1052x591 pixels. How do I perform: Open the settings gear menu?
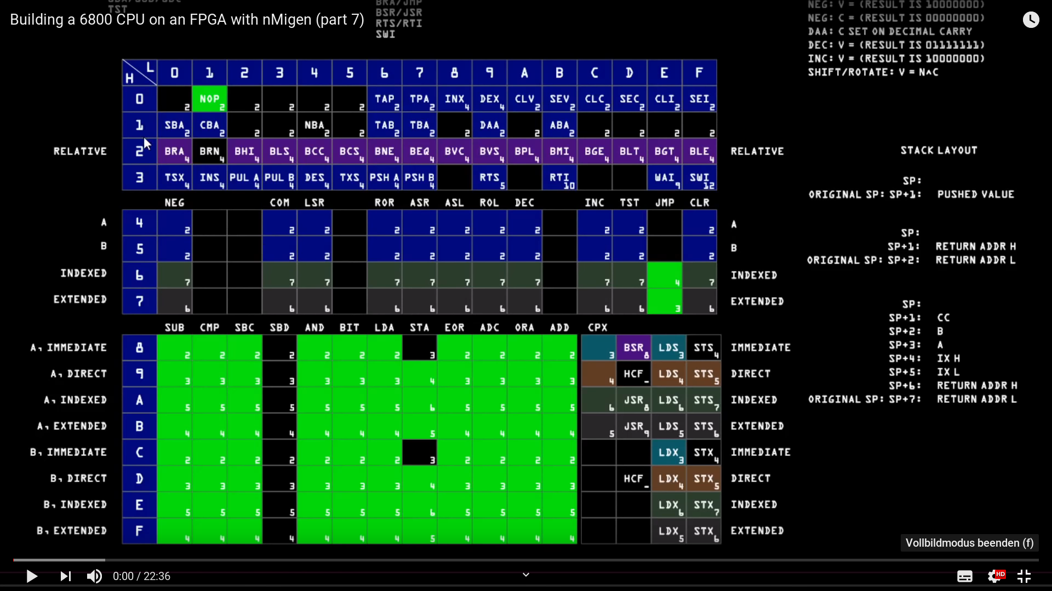(994, 576)
